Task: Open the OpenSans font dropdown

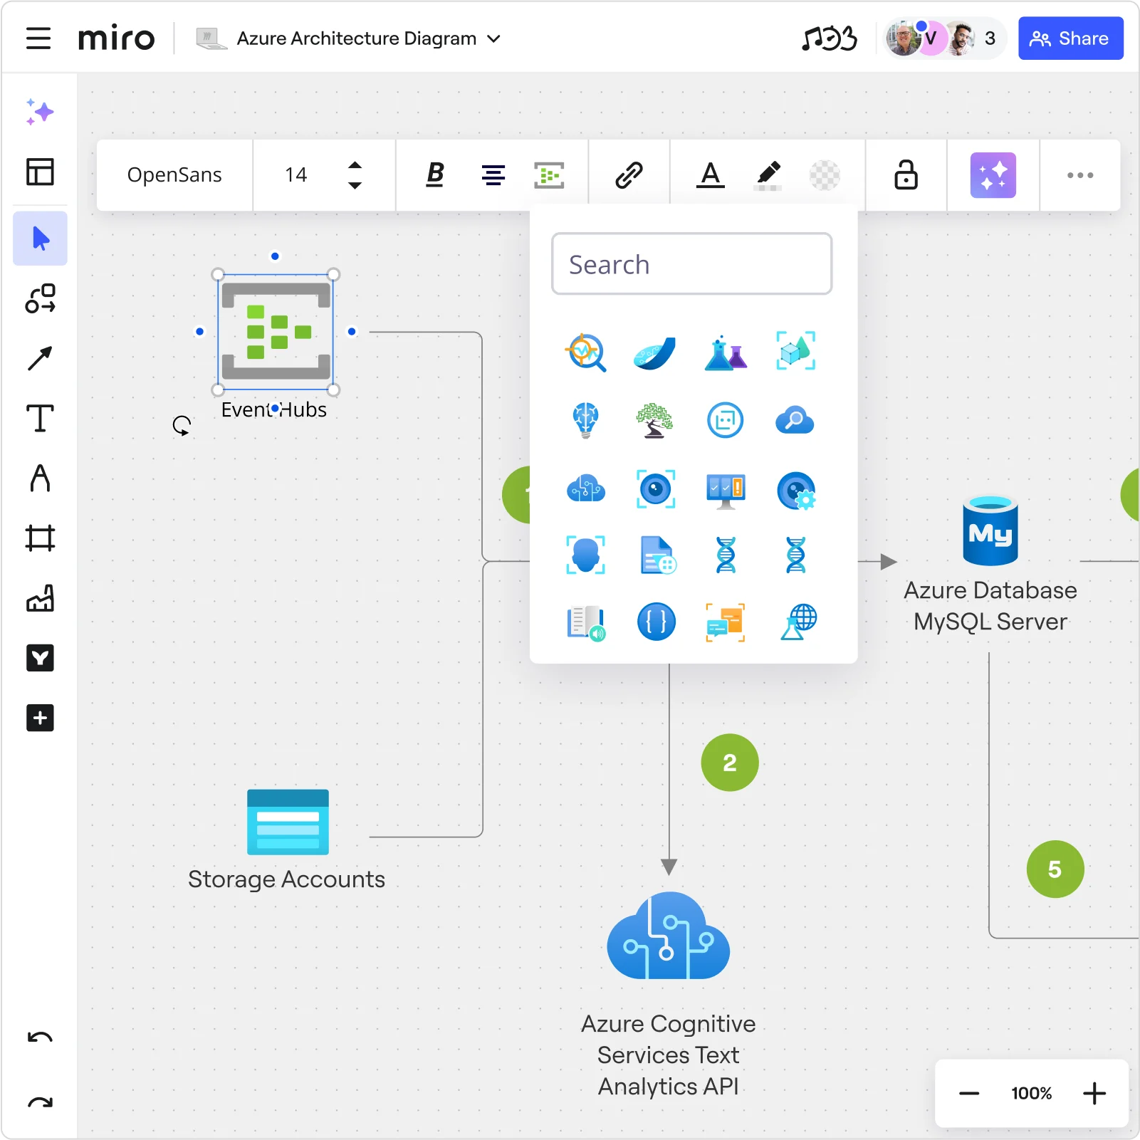Action: 174,175
